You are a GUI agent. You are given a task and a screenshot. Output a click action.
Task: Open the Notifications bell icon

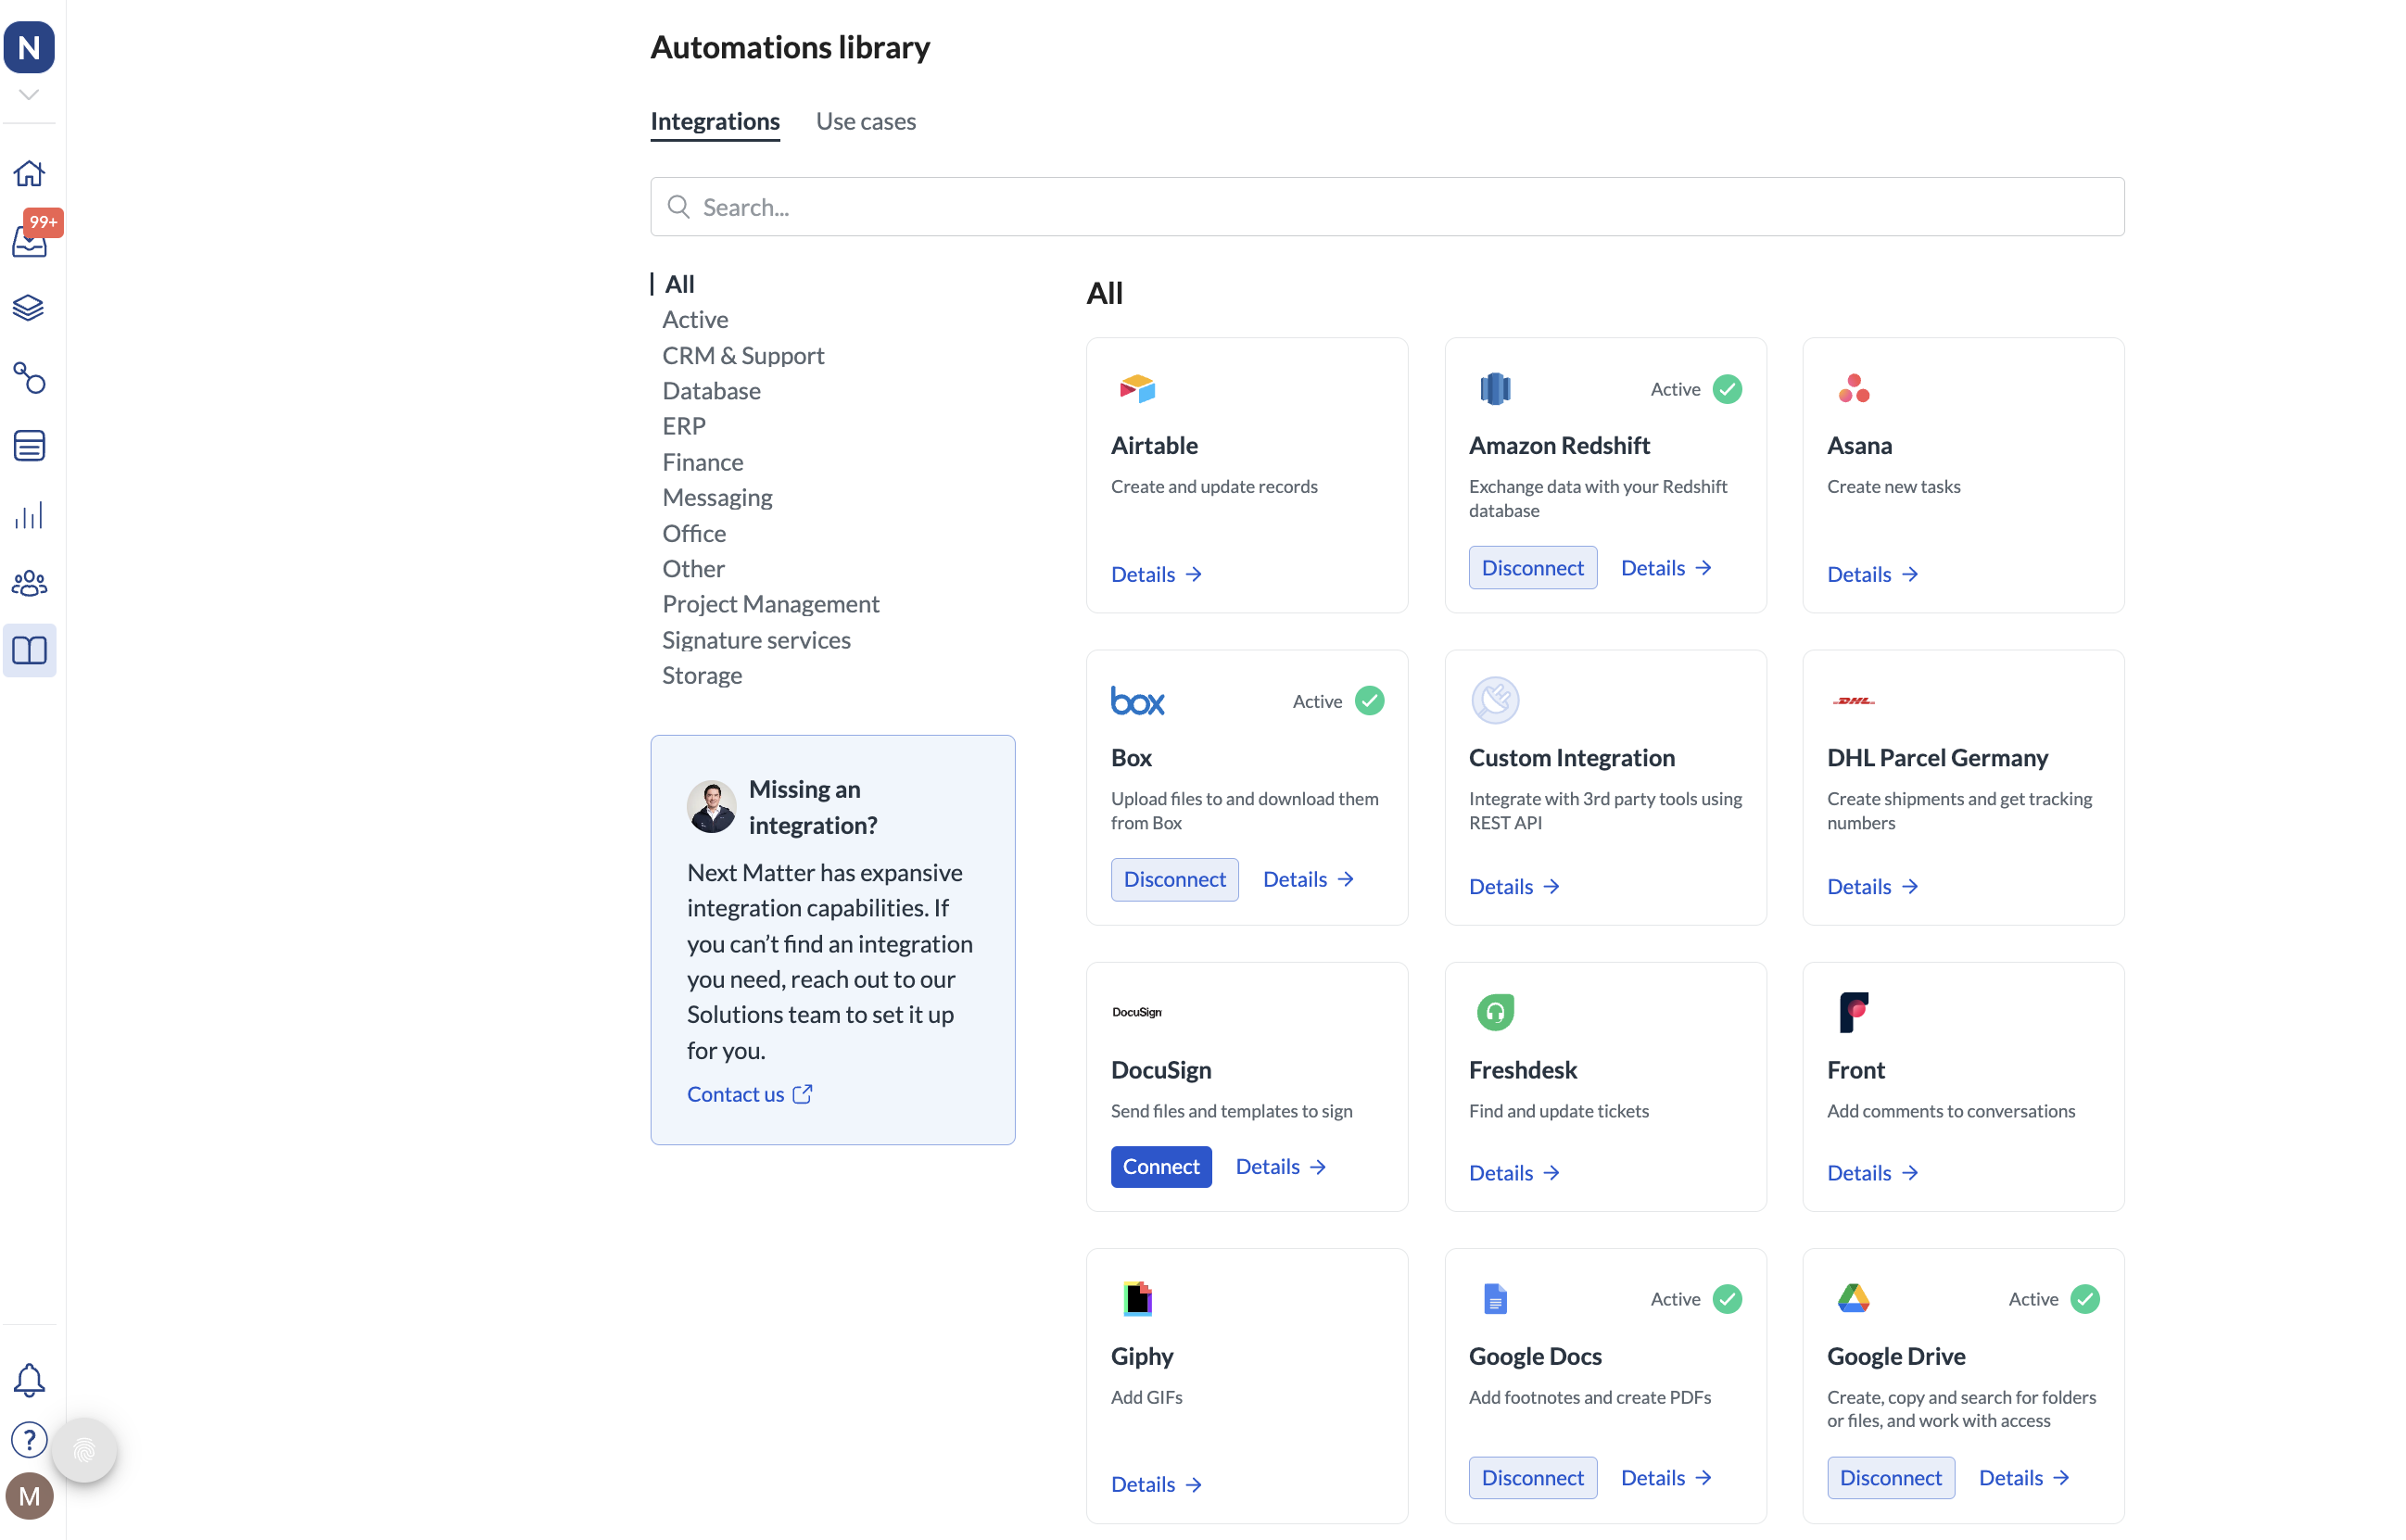(x=30, y=1378)
